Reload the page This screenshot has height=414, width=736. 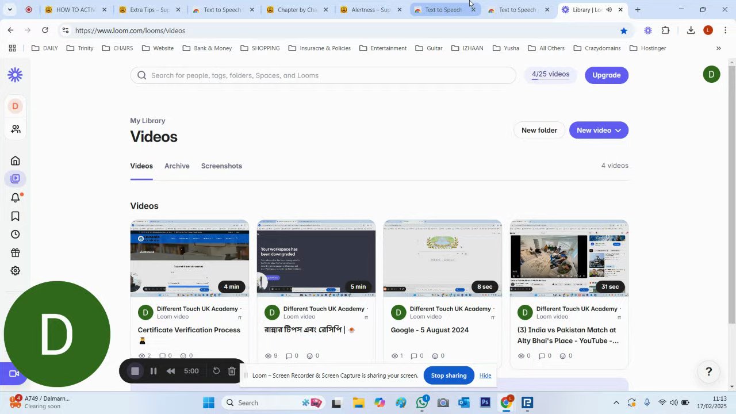(x=45, y=30)
